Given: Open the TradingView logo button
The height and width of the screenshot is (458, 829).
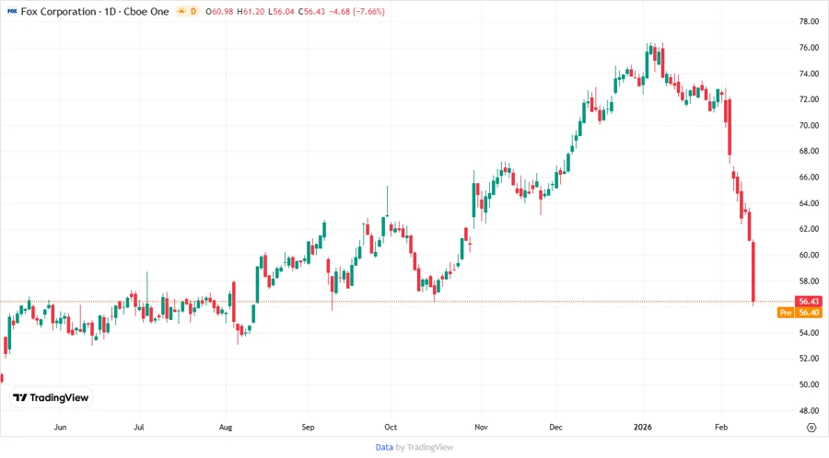Looking at the screenshot, I should point(51,398).
